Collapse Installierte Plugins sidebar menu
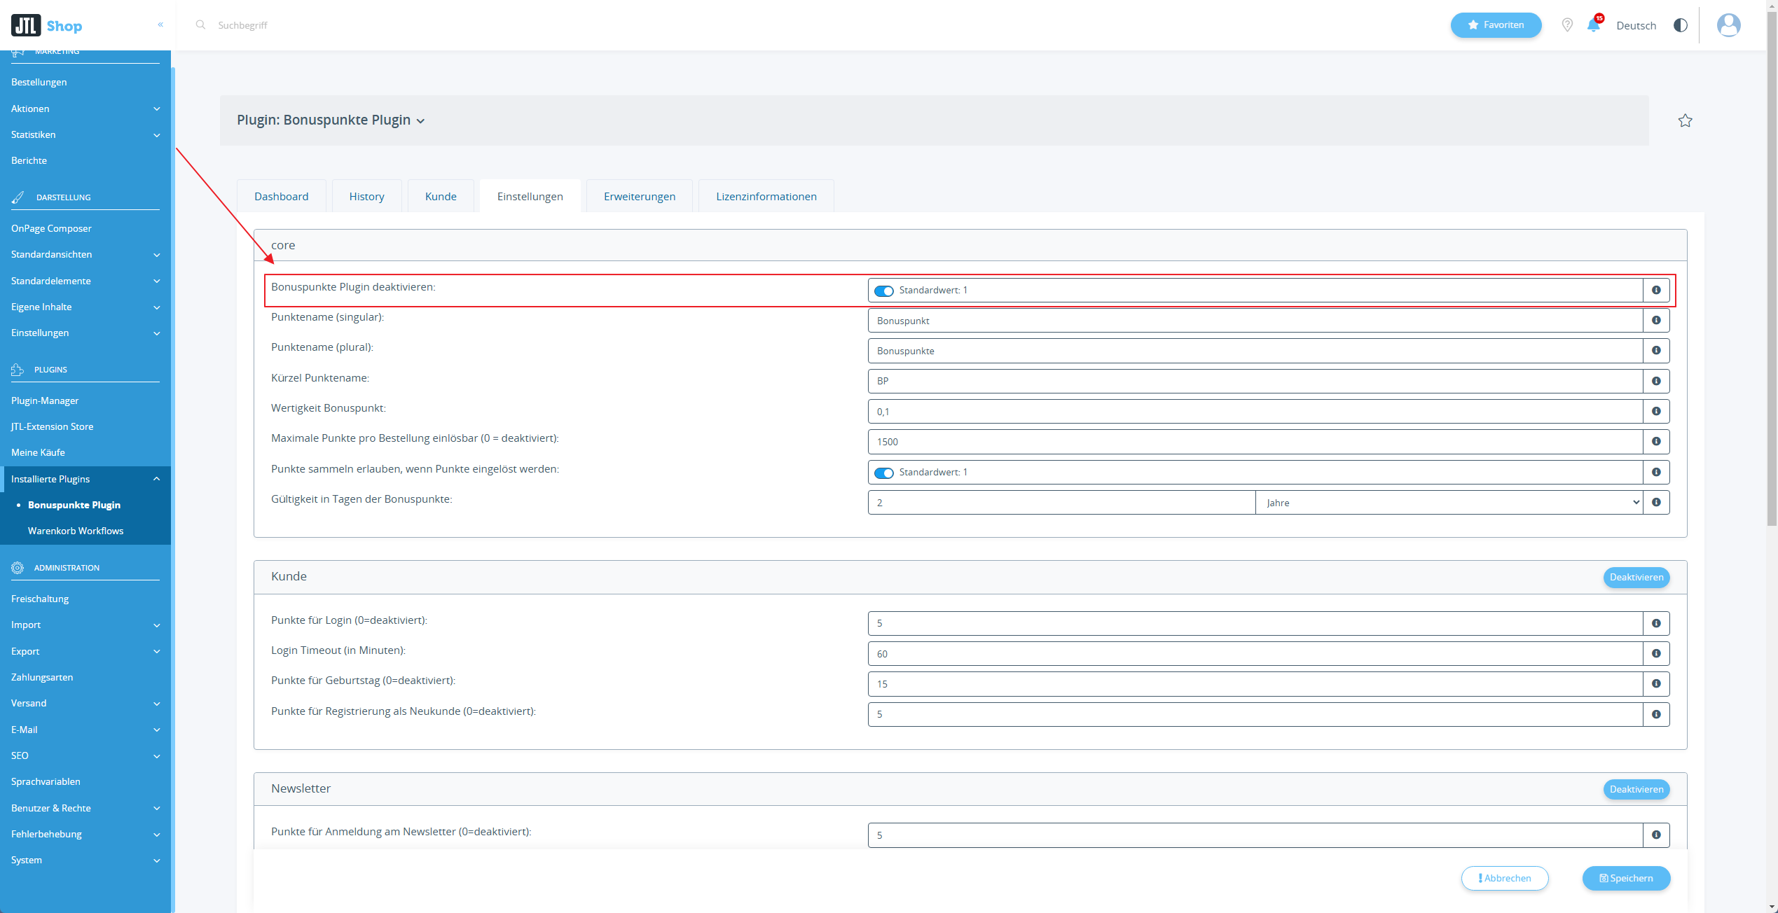The image size is (1778, 913). click(85, 479)
